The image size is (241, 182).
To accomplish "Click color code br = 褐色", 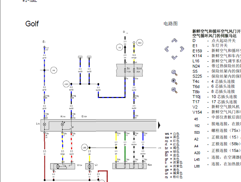I will [x=172, y=148].
